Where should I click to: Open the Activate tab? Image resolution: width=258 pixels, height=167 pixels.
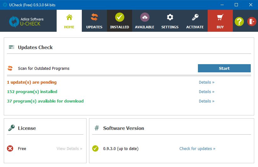tap(195, 21)
